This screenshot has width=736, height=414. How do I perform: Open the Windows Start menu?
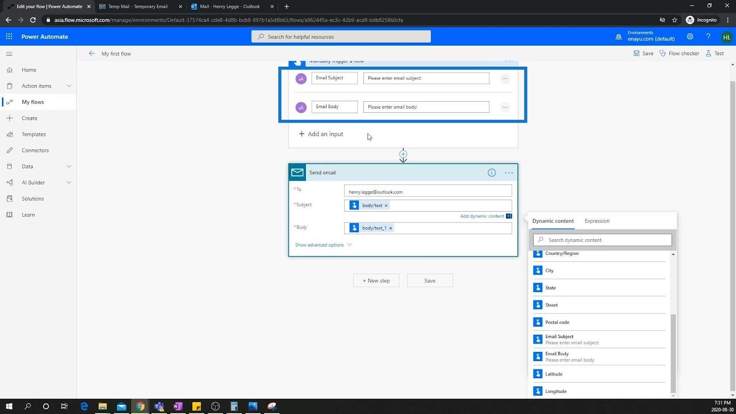click(x=9, y=406)
